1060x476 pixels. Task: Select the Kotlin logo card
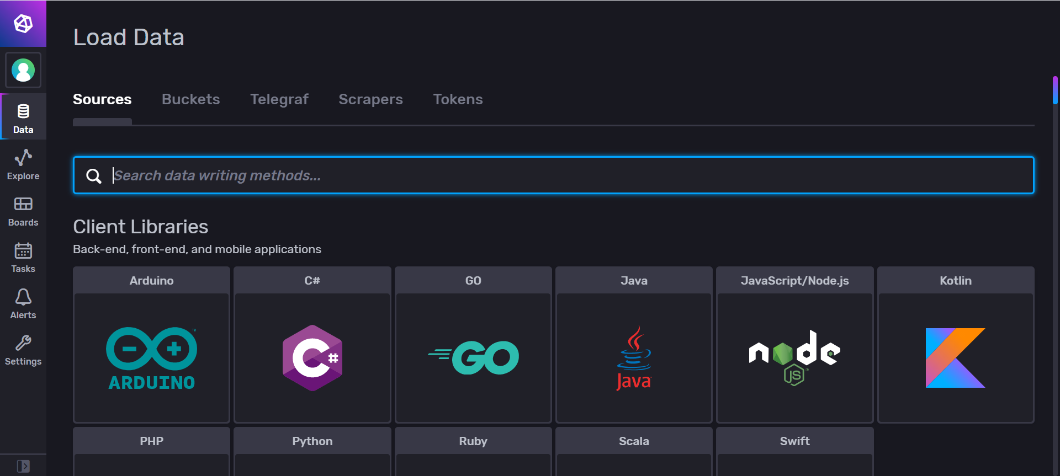(956, 358)
